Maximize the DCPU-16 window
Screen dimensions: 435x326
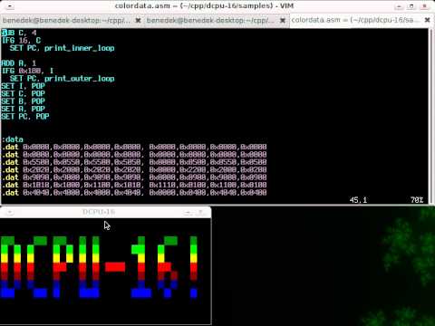point(200,213)
